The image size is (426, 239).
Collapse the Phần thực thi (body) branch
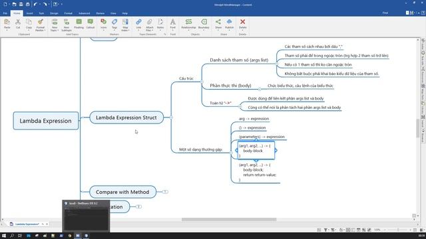pyautogui.click(x=260, y=89)
